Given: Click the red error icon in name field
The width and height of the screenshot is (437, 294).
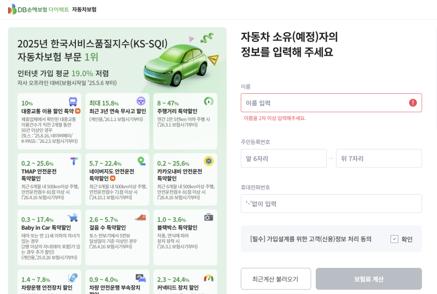Looking at the screenshot, I should click(x=413, y=103).
